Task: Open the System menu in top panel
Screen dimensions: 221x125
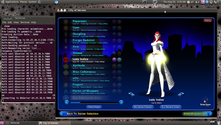Action: tap(33, 2)
